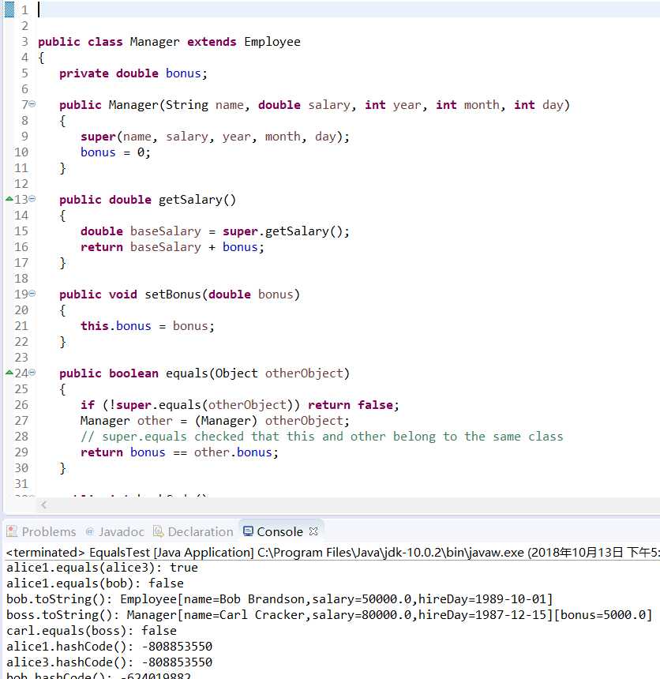The height and width of the screenshot is (679, 660).
Task: Click the Javadoc tab icon
Action: point(90,531)
